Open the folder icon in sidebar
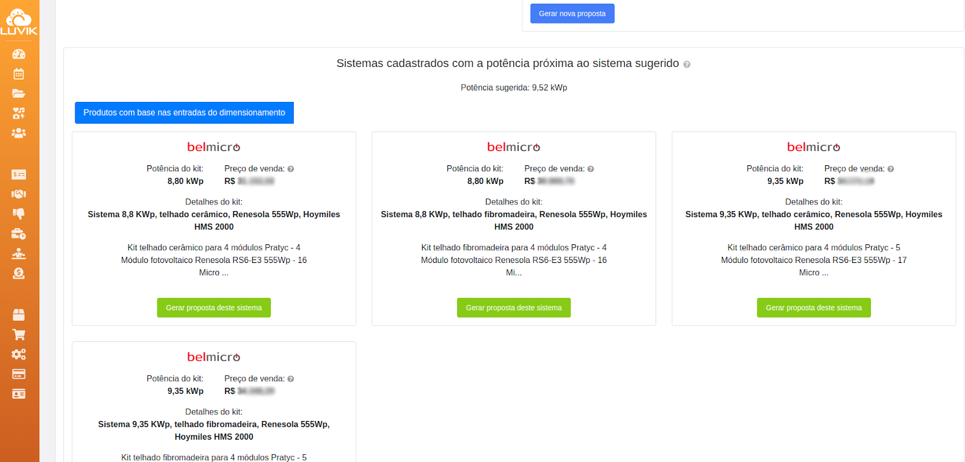The image size is (965, 462). click(x=19, y=93)
